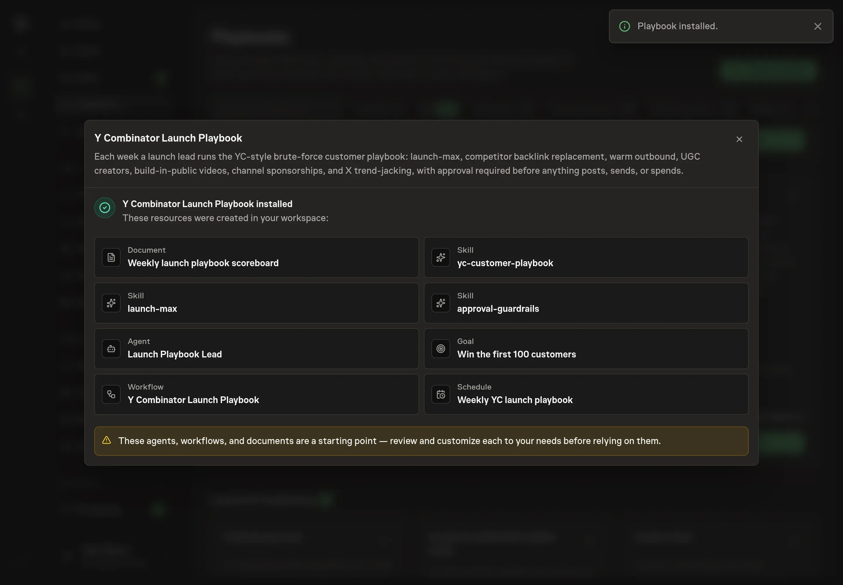Open the launch-max skill card
The width and height of the screenshot is (843, 585).
(256, 303)
